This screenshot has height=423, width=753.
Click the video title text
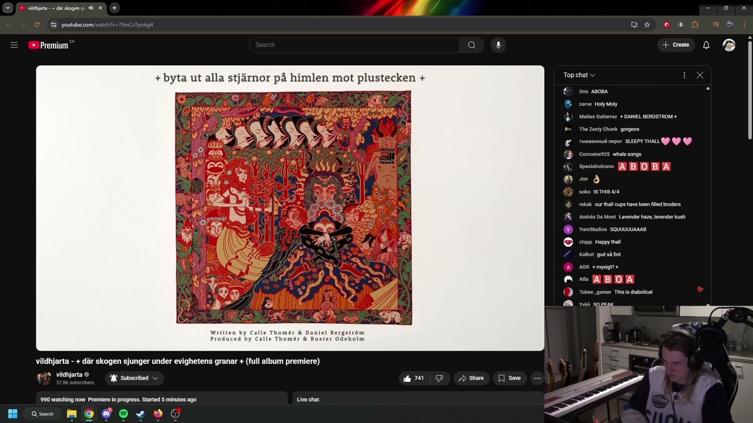coord(178,361)
